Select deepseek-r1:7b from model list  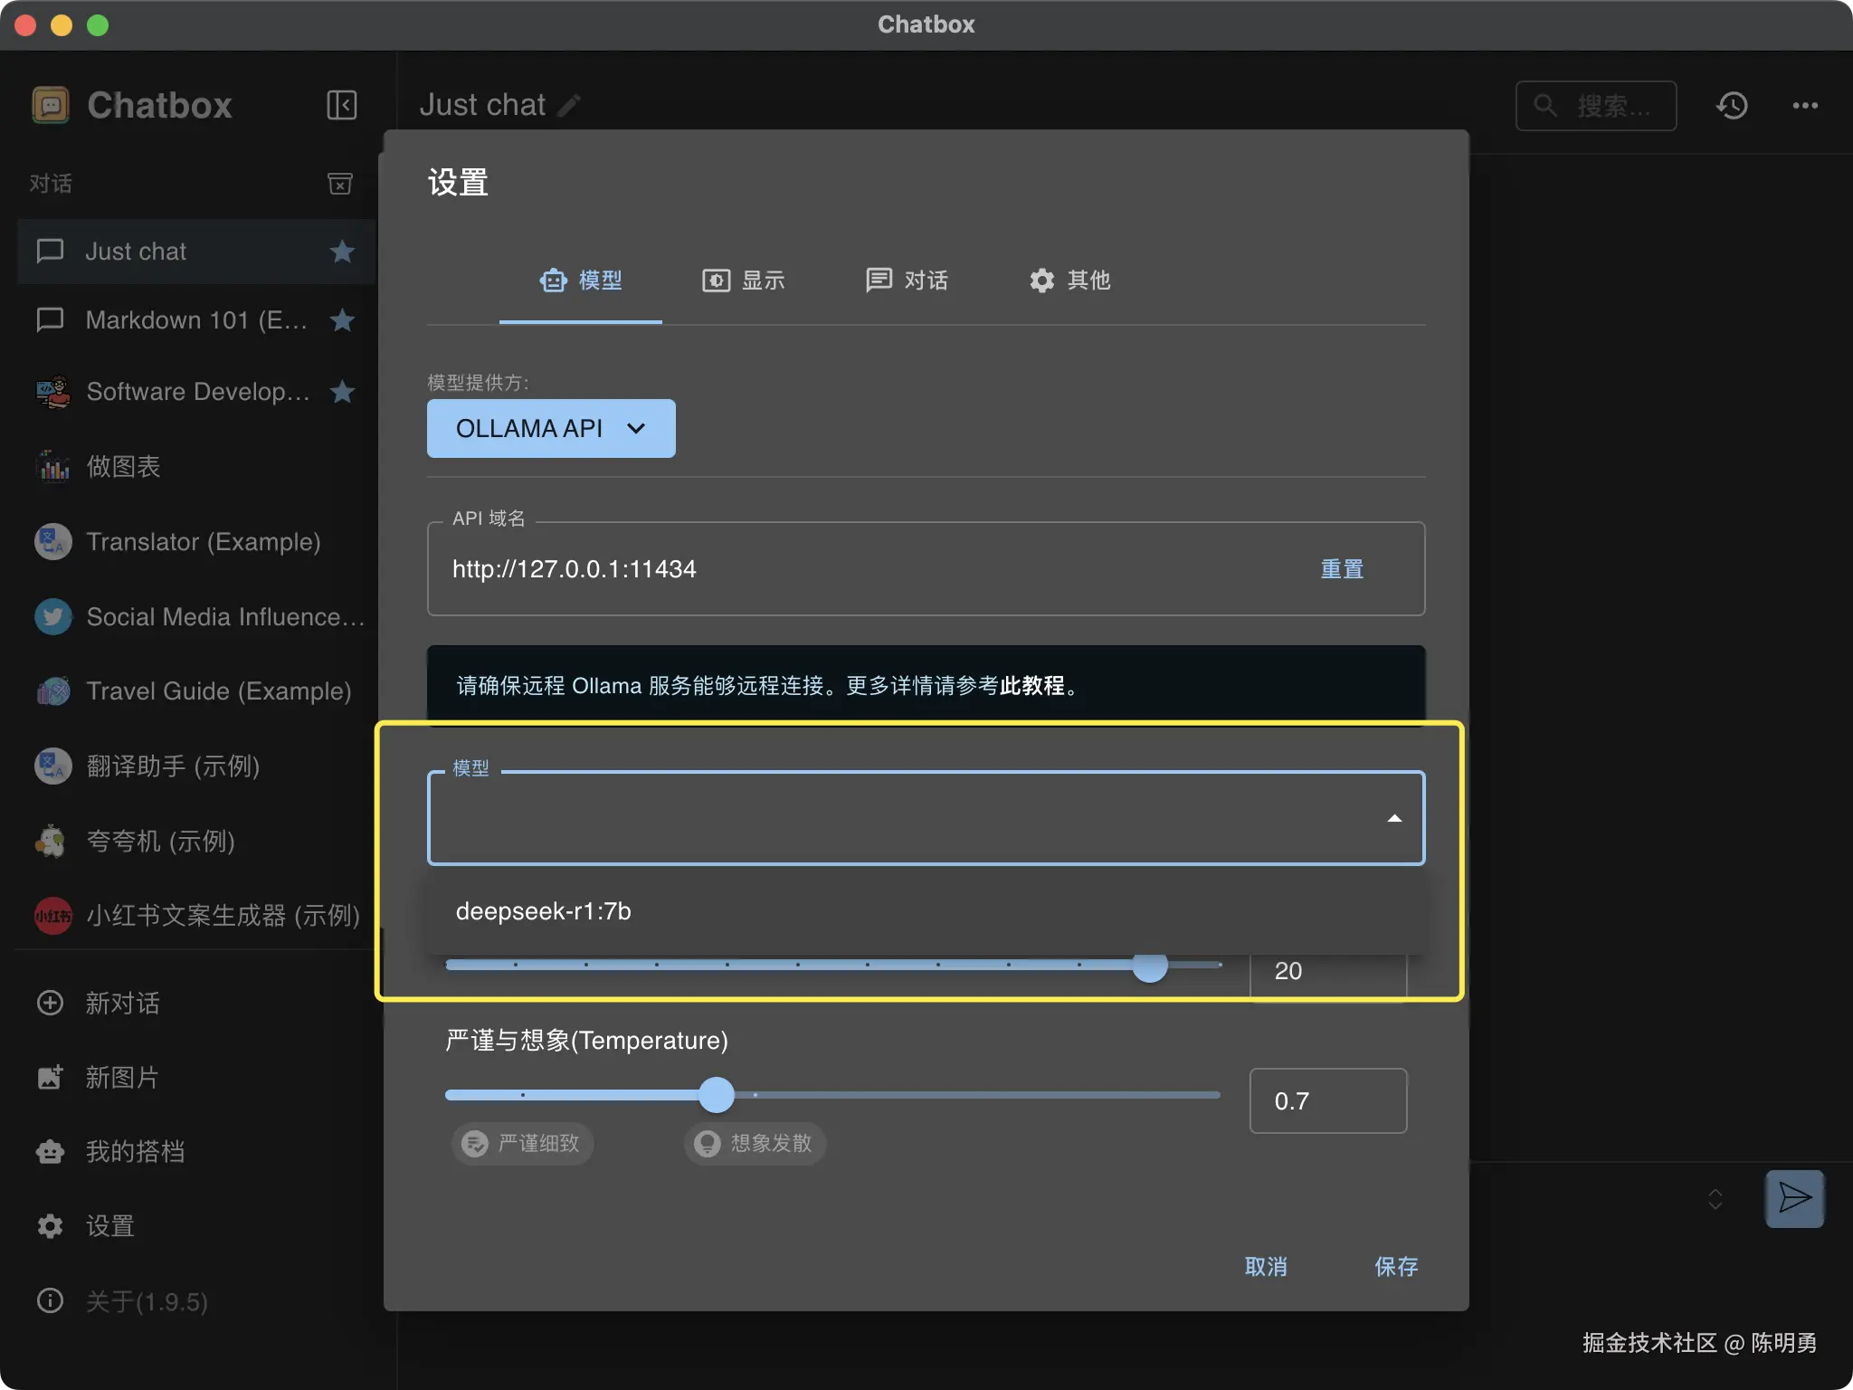pyautogui.click(x=543, y=911)
